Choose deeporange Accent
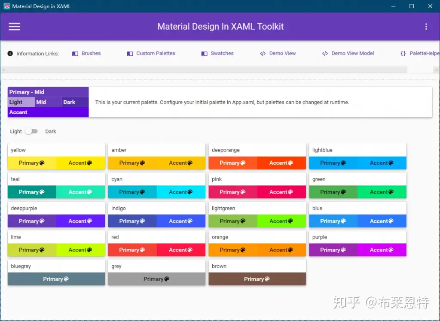This screenshot has height=321, width=440. point(281,163)
